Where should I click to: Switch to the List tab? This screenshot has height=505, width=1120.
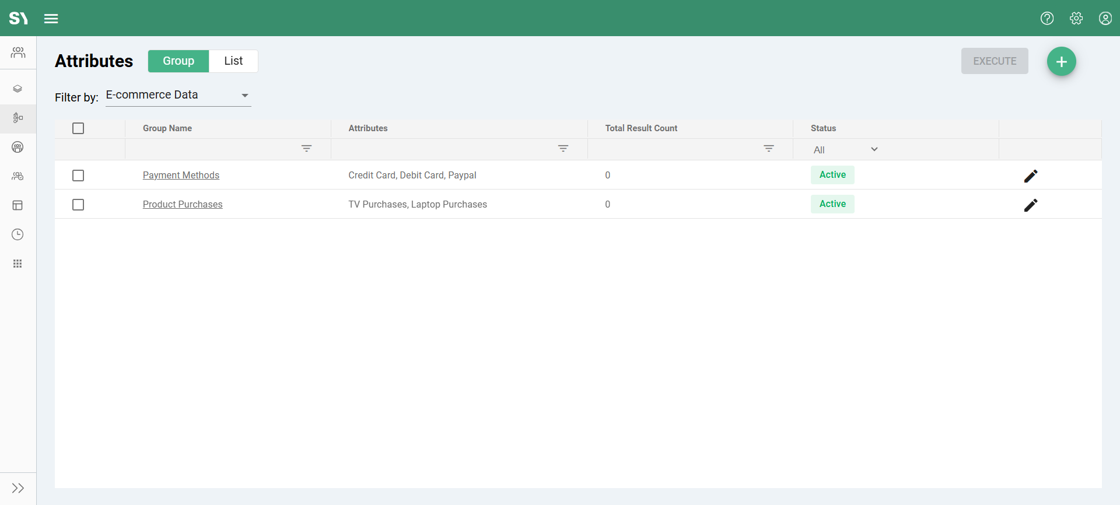click(x=233, y=61)
